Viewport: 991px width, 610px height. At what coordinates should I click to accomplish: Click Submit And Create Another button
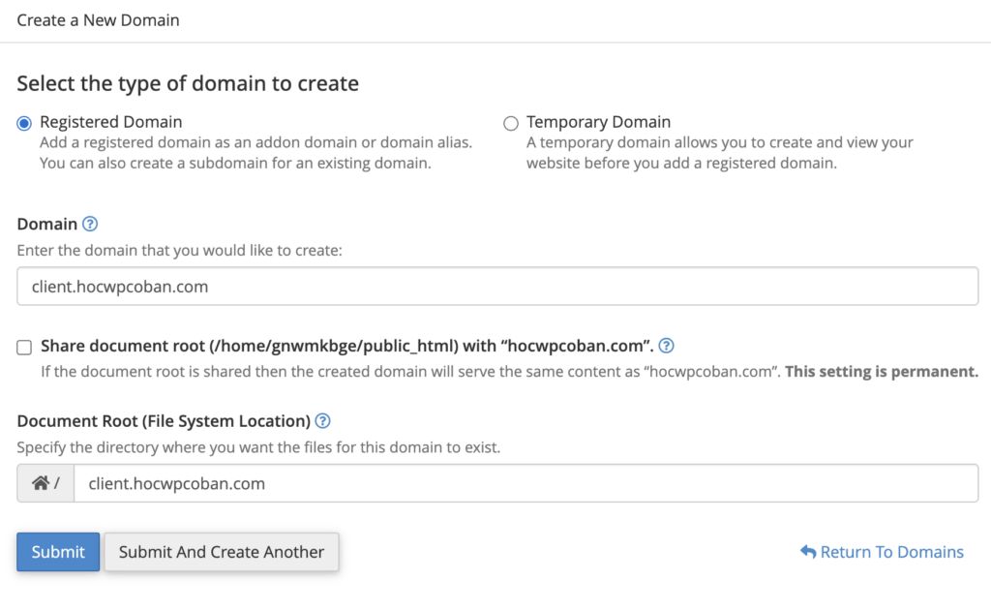pyautogui.click(x=222, y=552)
